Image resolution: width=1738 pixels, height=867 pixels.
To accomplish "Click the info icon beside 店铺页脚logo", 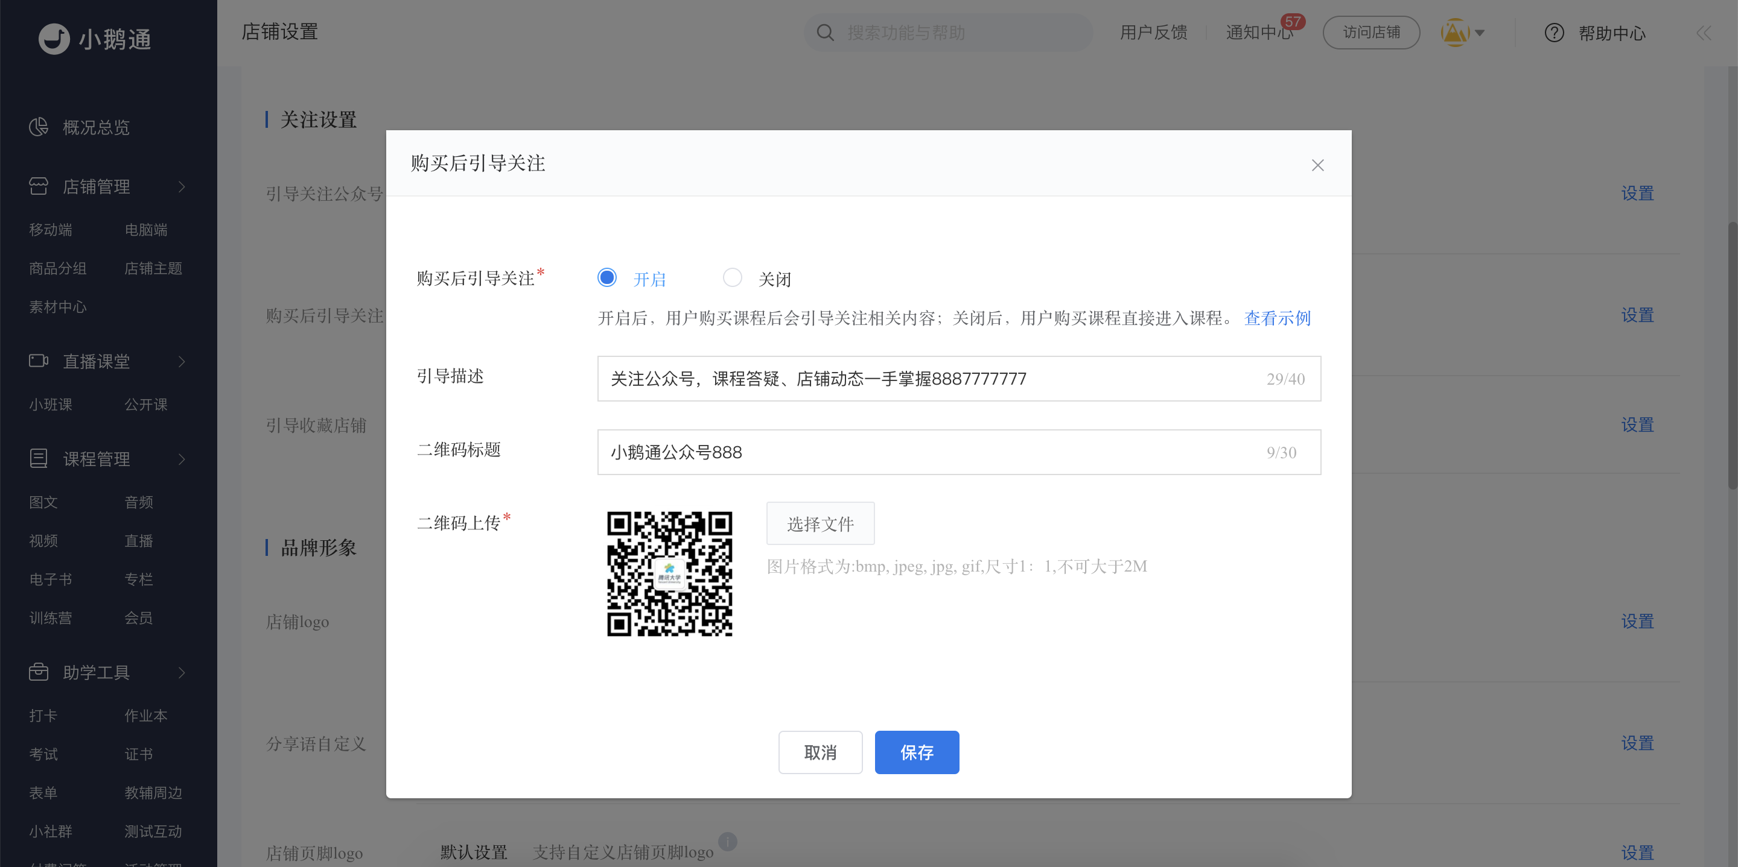I will (727, 840).
